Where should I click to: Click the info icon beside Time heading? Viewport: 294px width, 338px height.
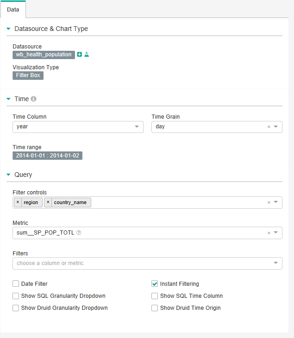33,99
